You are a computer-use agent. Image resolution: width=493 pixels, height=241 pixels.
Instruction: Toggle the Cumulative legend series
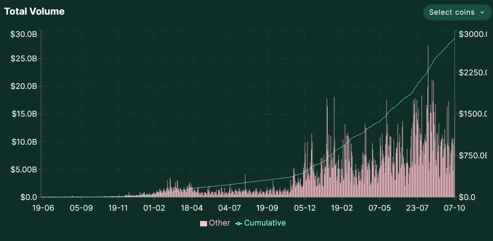point(261,223)
